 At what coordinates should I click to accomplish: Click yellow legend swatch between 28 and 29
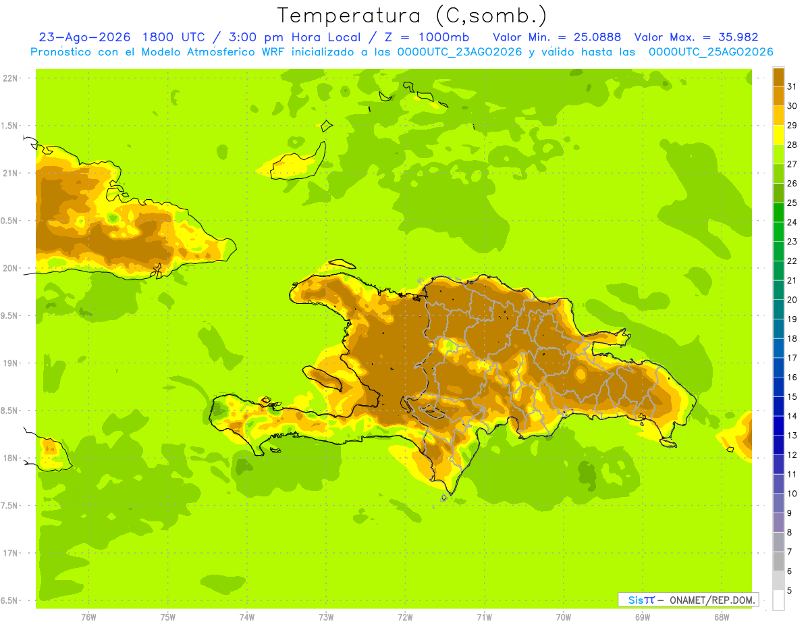pyautogui.click(x=778, y=134)
